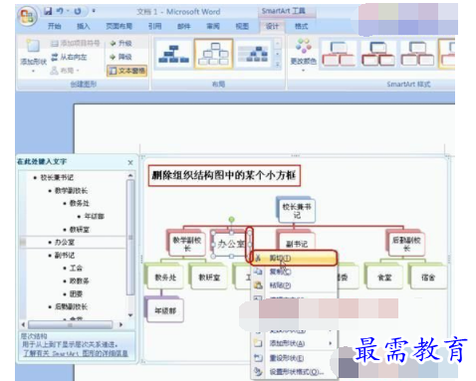Click 升级 to promote the shape
The image size is (476, 381).
coord(120,43)
